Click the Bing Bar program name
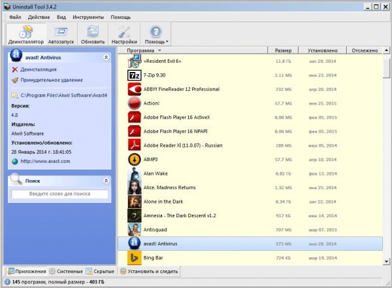This screenshot has height=288, width=392. [153, 258]
